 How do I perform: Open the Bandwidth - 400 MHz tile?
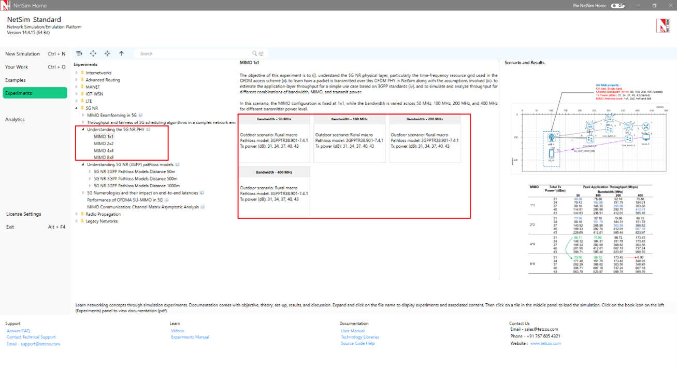274,190
